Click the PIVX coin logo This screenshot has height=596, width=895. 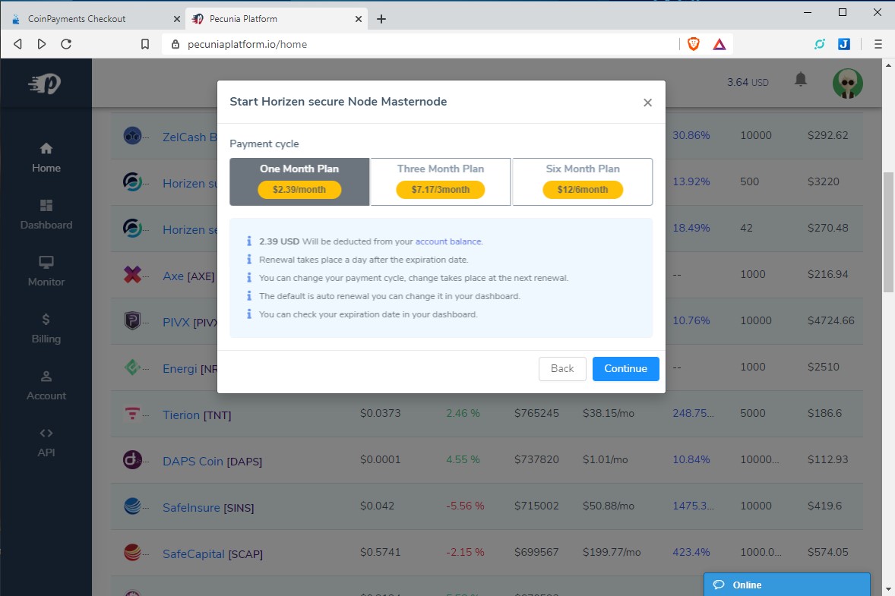(132, 321)
